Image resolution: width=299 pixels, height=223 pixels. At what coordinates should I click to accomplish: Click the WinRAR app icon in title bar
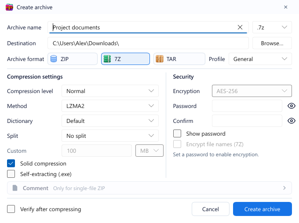point(9,7)
